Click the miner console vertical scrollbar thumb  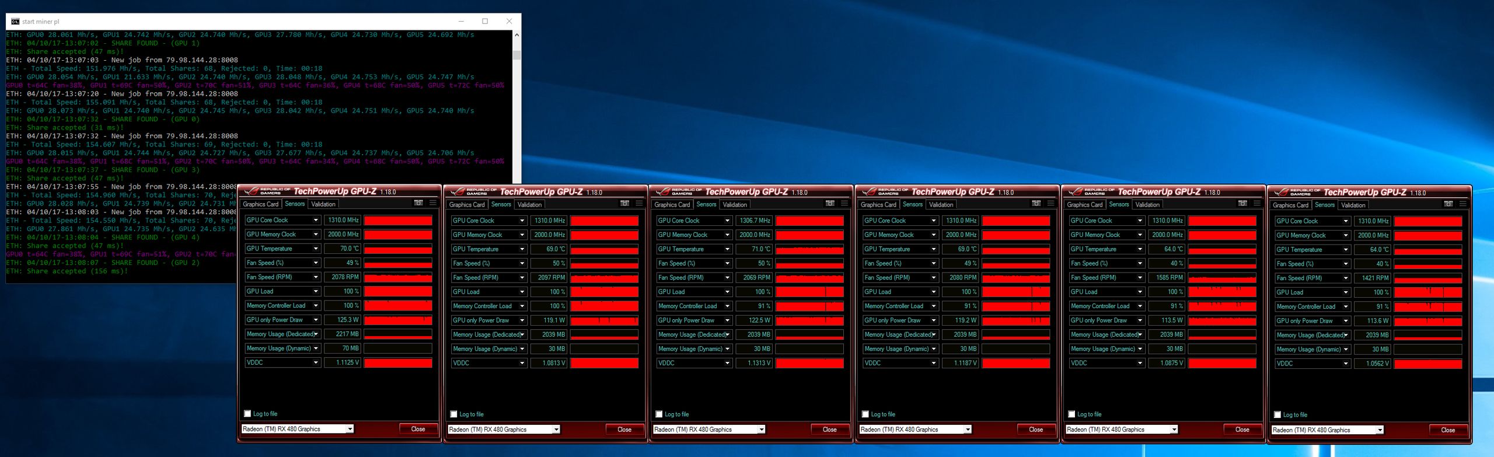516,55
